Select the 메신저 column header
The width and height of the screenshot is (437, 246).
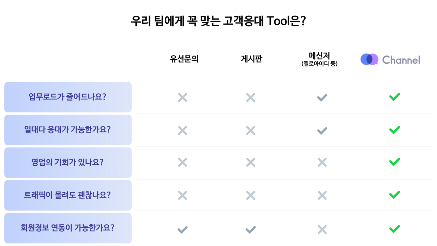tap(319, 59)
